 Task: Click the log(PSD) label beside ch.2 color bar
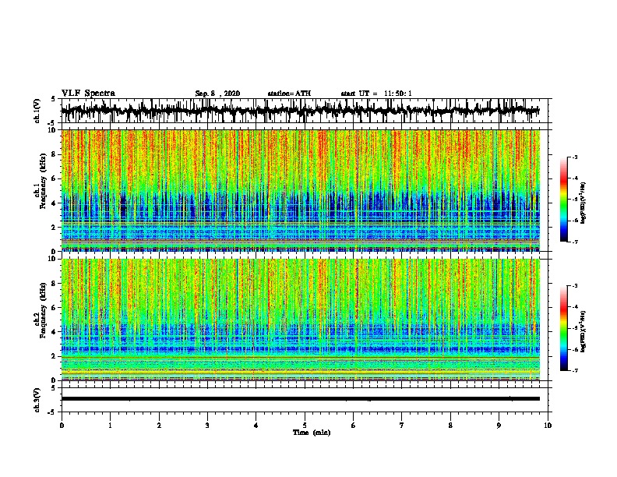click(x=584, y=331)
